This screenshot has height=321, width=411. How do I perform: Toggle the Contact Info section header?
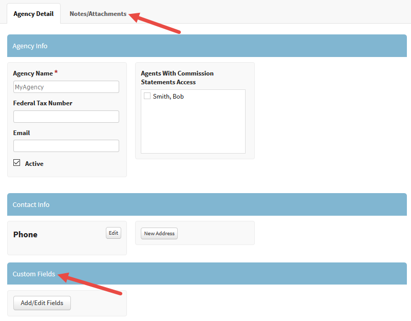tap(207, 204)
